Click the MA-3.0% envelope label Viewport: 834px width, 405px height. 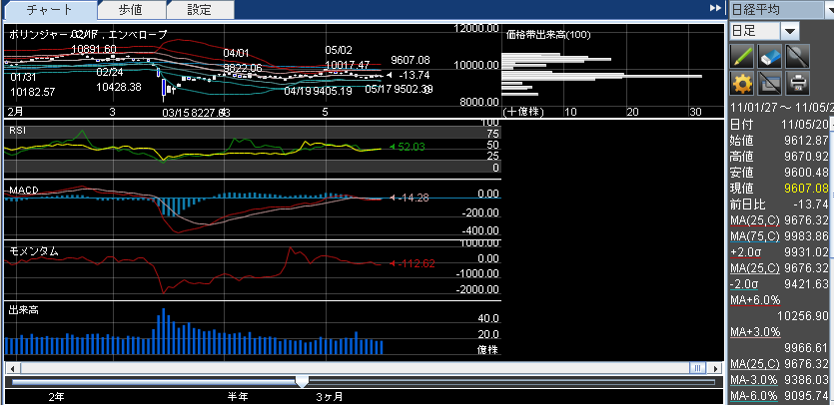point(755,379)
